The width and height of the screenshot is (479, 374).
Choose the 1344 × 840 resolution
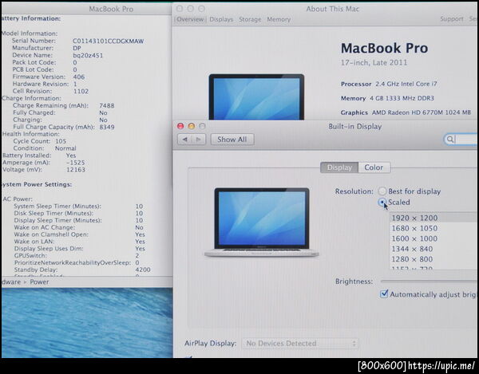433,249
